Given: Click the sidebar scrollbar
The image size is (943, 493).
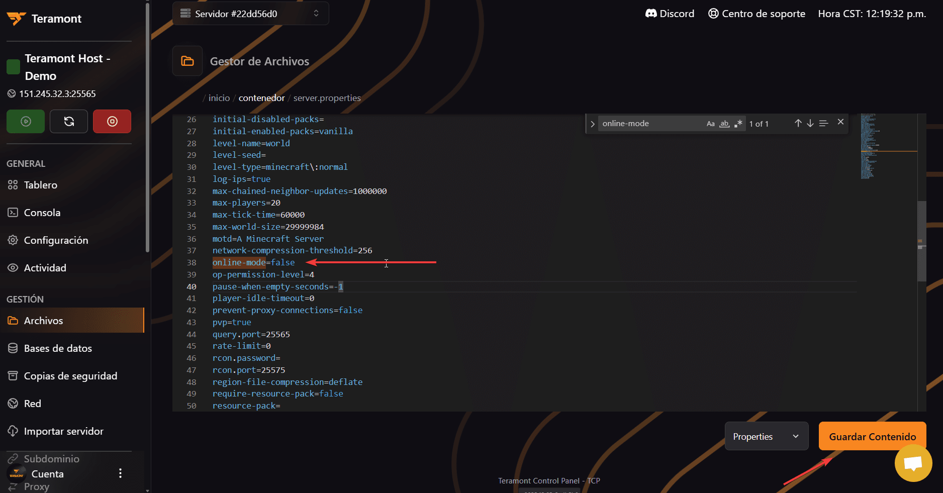Looking at the screenshot, I should point(147,128).
